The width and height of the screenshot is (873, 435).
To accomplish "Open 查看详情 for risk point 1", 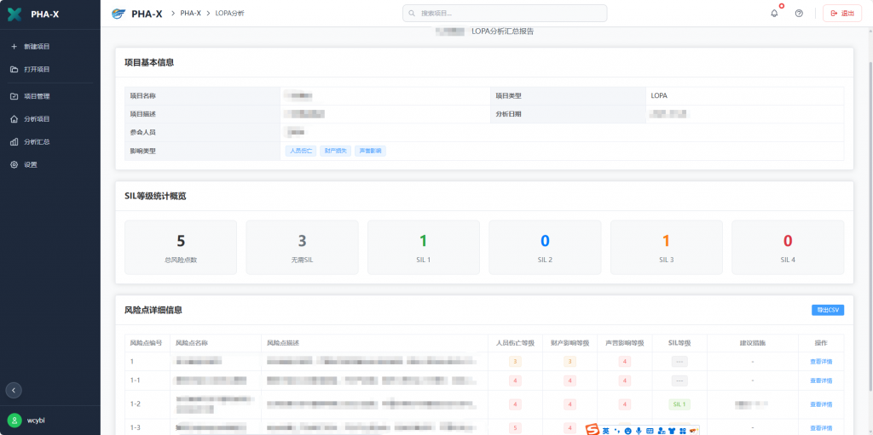I will point(821,362).
